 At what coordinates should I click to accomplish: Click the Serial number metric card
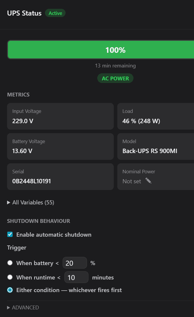pyautogui.click(x=60, y=177)
